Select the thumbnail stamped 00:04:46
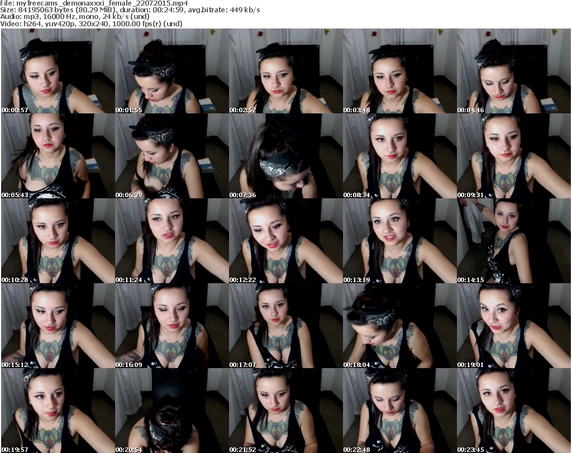Viewport: 572px width, 453px height. click(514, 71)
